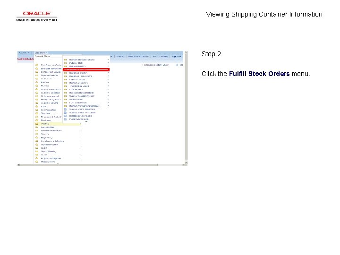The image size is (340, 255).
Task: Open the Favorites dropdown
Action: (x=24, y=53)
